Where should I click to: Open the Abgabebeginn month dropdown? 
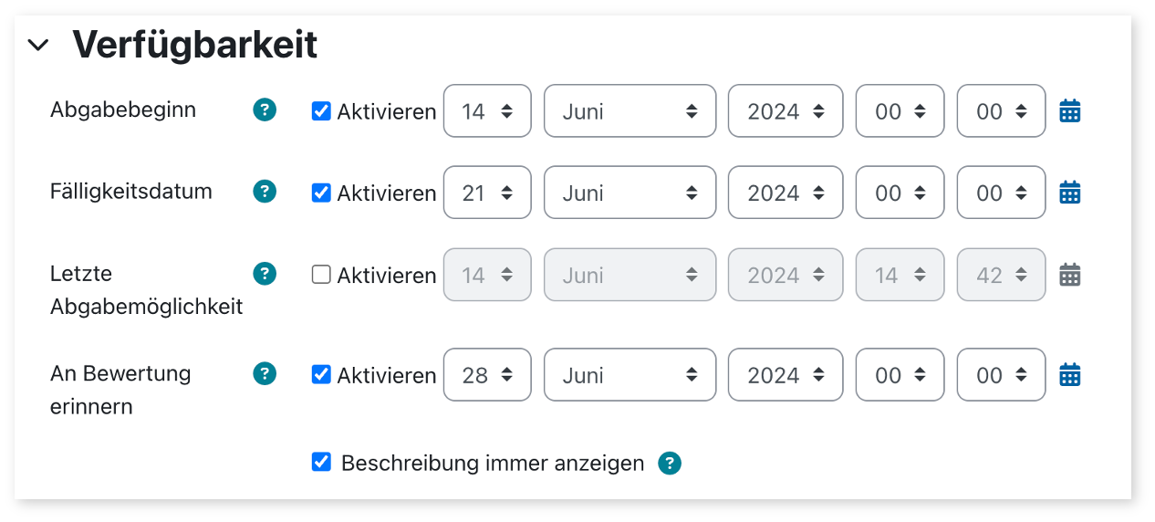point(630,111)
